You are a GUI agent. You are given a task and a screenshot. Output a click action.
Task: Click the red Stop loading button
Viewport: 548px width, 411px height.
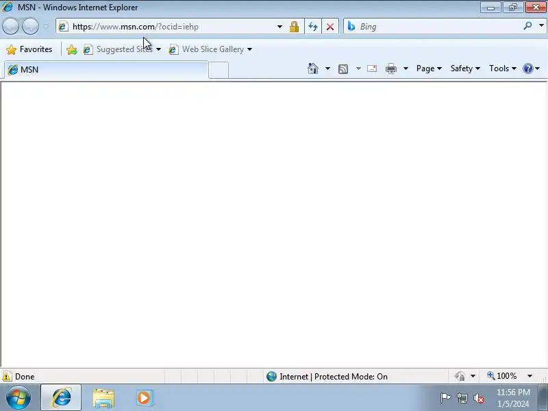click(x=330, y=27)
